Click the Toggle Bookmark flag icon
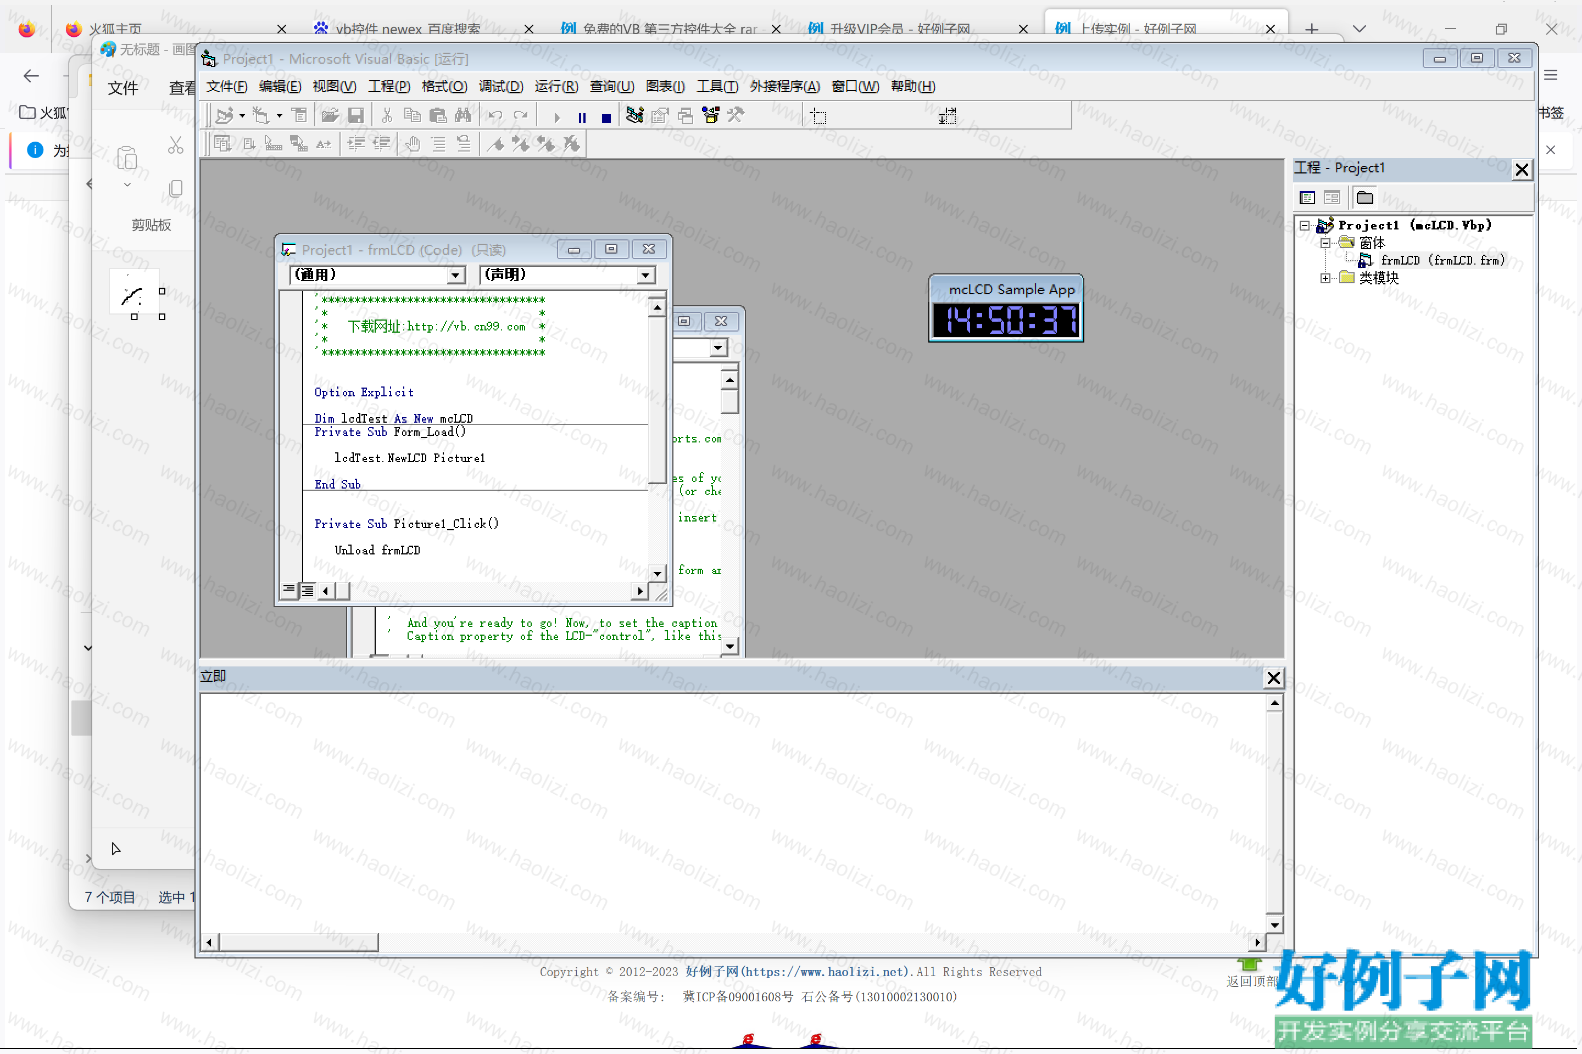Image resolution: width=1582 pixels, height=1054 pixels. 495,144
